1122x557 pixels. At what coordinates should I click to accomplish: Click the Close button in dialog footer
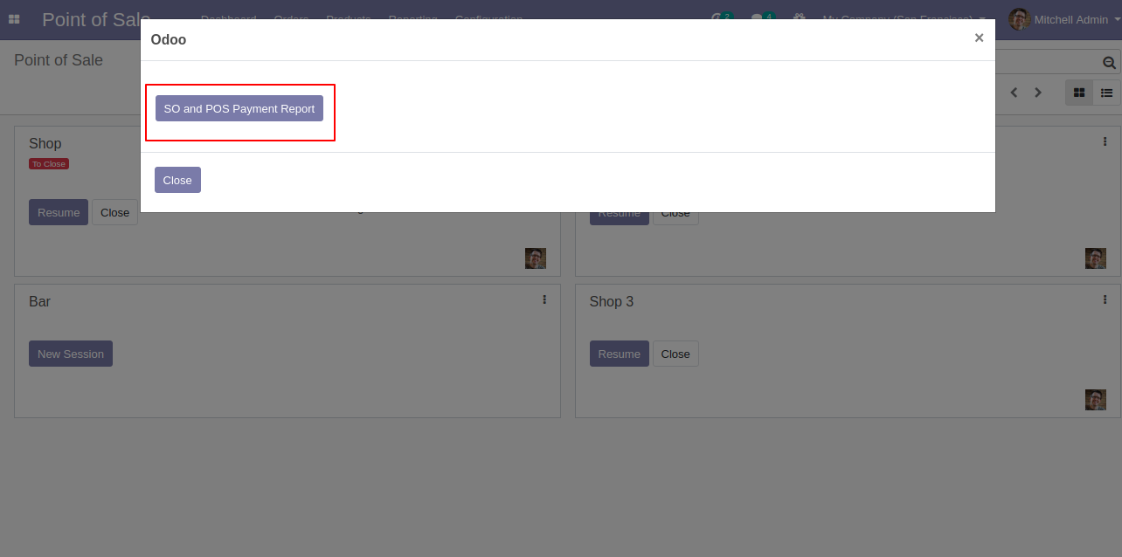tap(177, 180)
